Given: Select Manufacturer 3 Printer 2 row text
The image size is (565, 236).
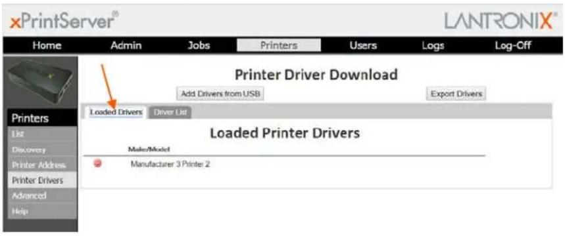Looking at the screenshot, I should (170, 164).
